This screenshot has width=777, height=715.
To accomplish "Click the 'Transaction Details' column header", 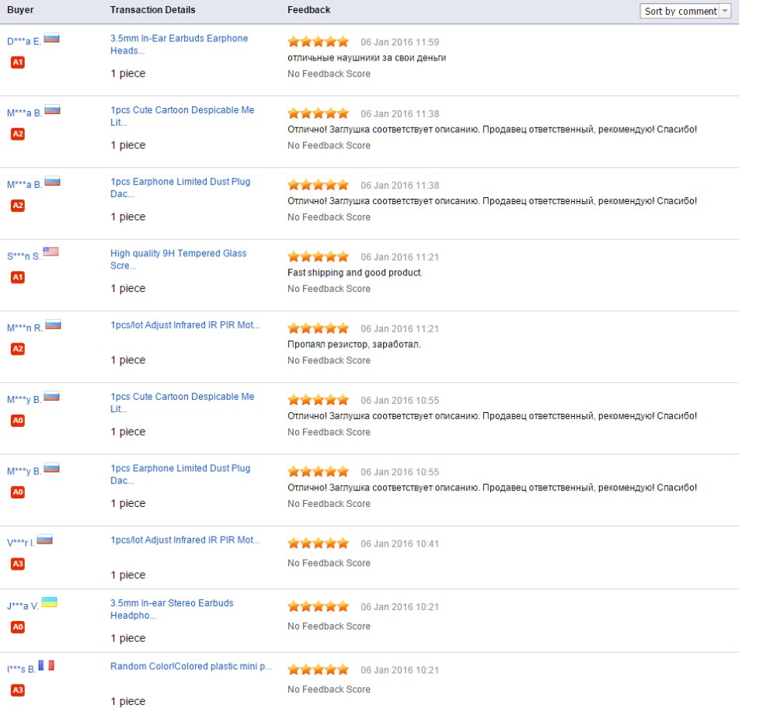I will (152, 10).
